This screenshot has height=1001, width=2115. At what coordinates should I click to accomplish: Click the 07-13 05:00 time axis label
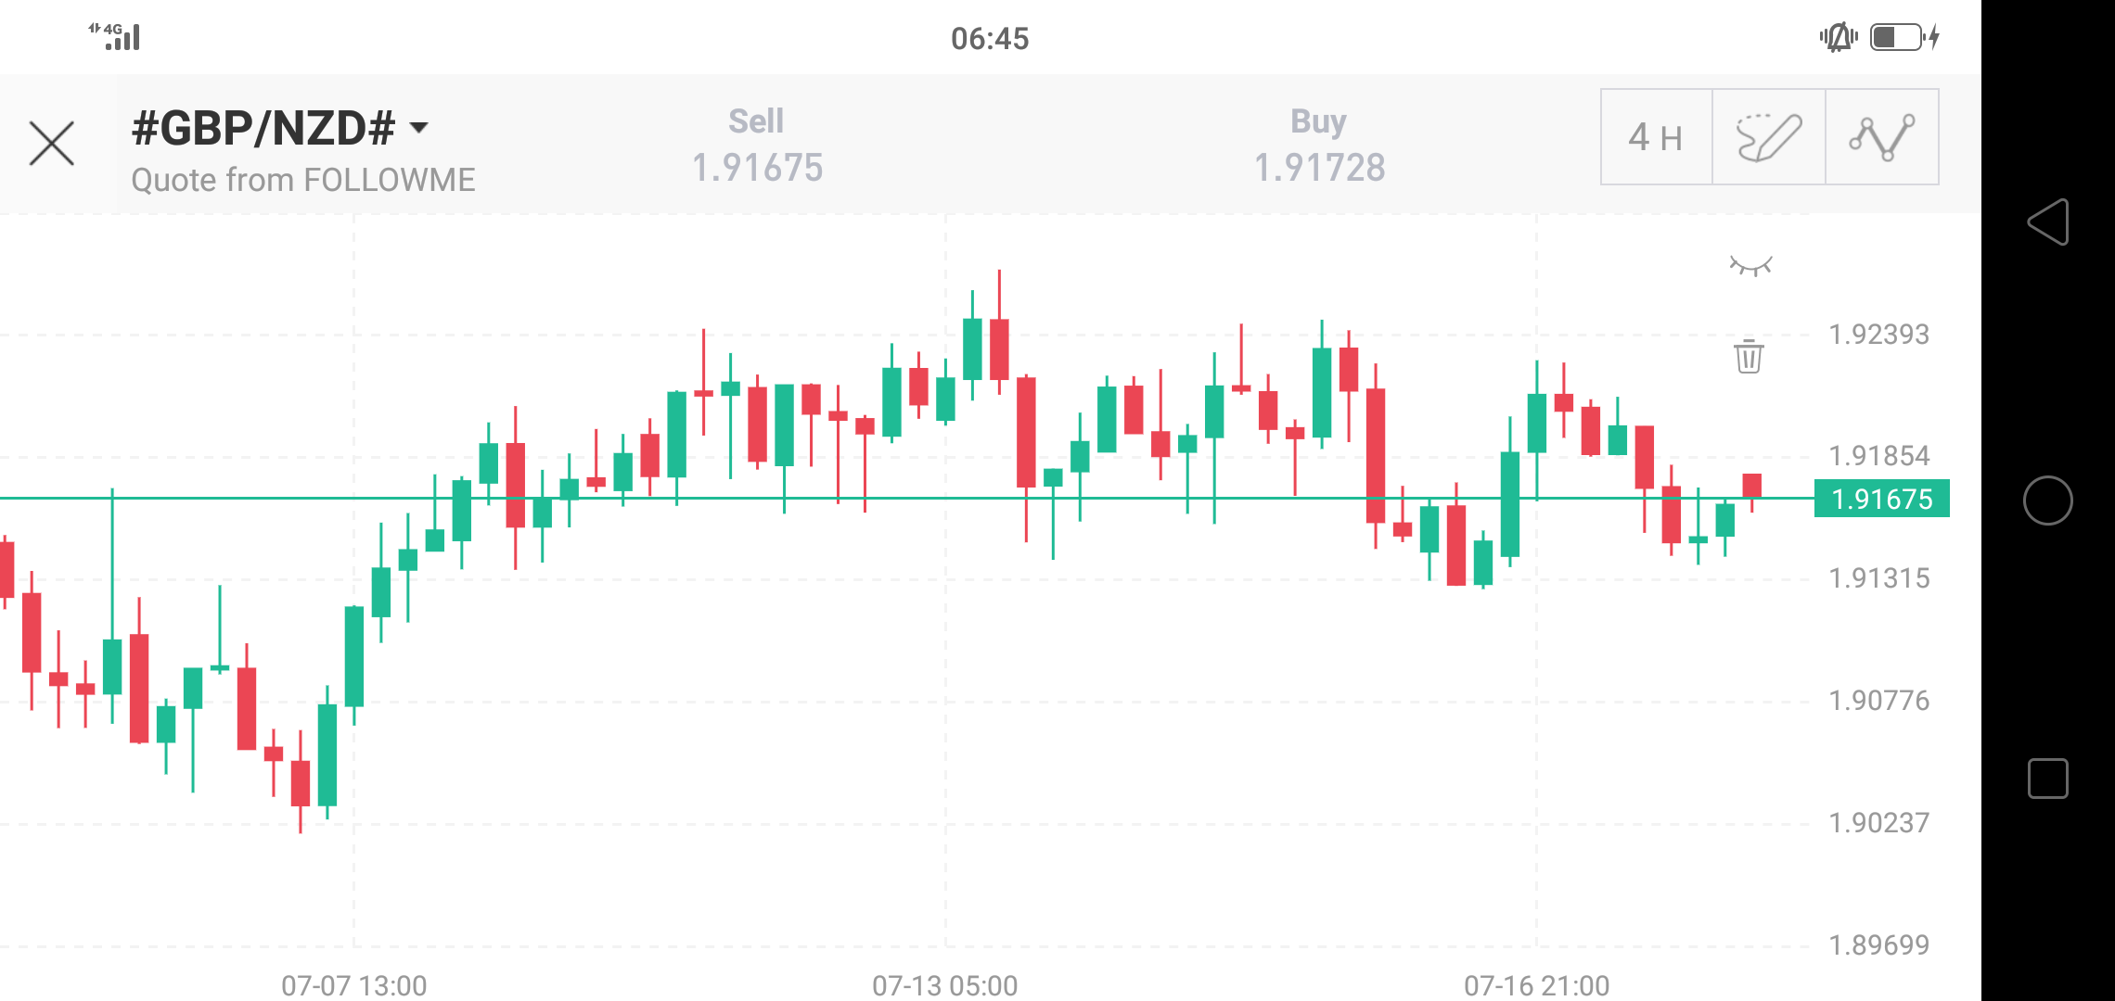pos(944,984)
